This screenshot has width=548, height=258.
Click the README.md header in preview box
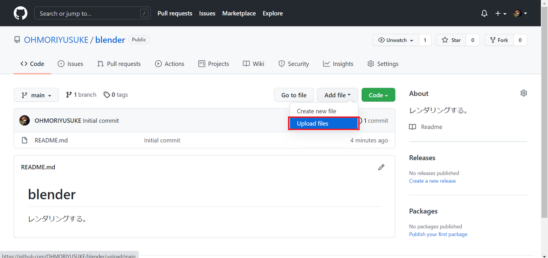click(38, 167)
